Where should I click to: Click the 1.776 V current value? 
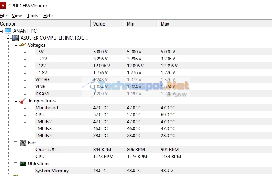coord(100,73)
